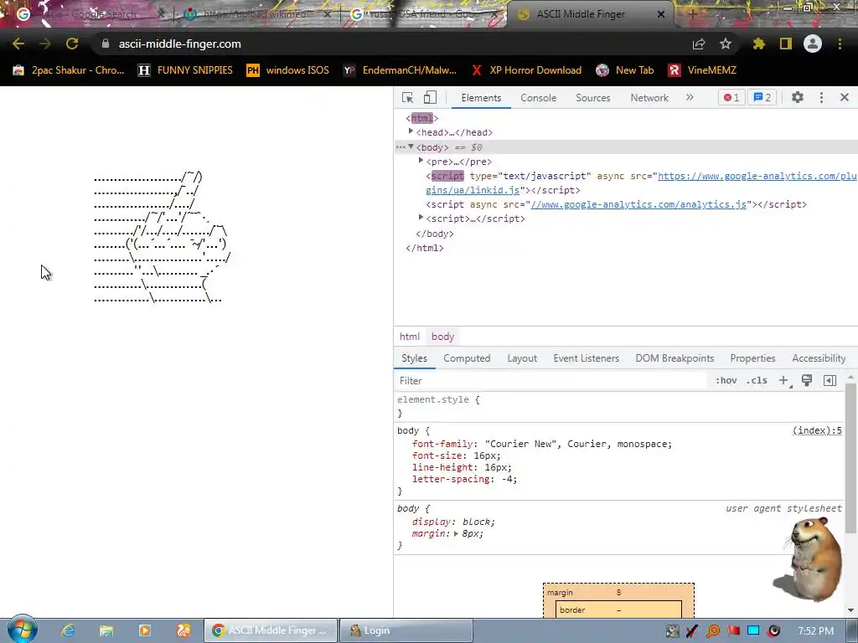Open a new browser tab with plus
The width and height of the screenshot is (858, 643).
[x=692, y=14]
